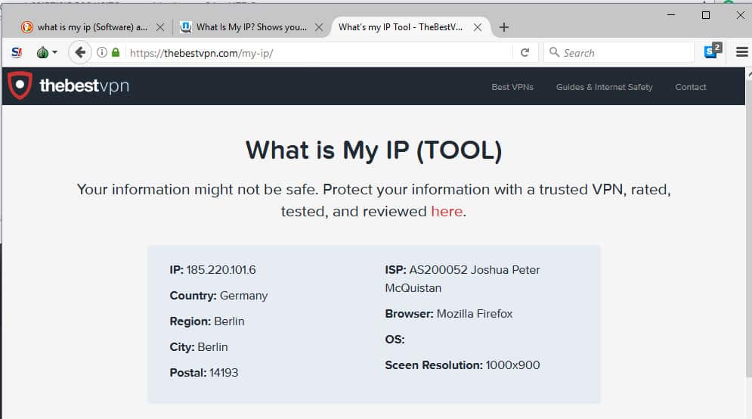752x419 pixels.
Task: Open the onion button dropdown arrow
Action: click(54, 52)
